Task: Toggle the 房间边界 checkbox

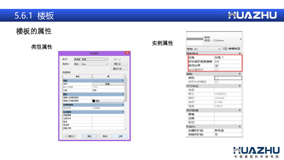Action: 217,66
